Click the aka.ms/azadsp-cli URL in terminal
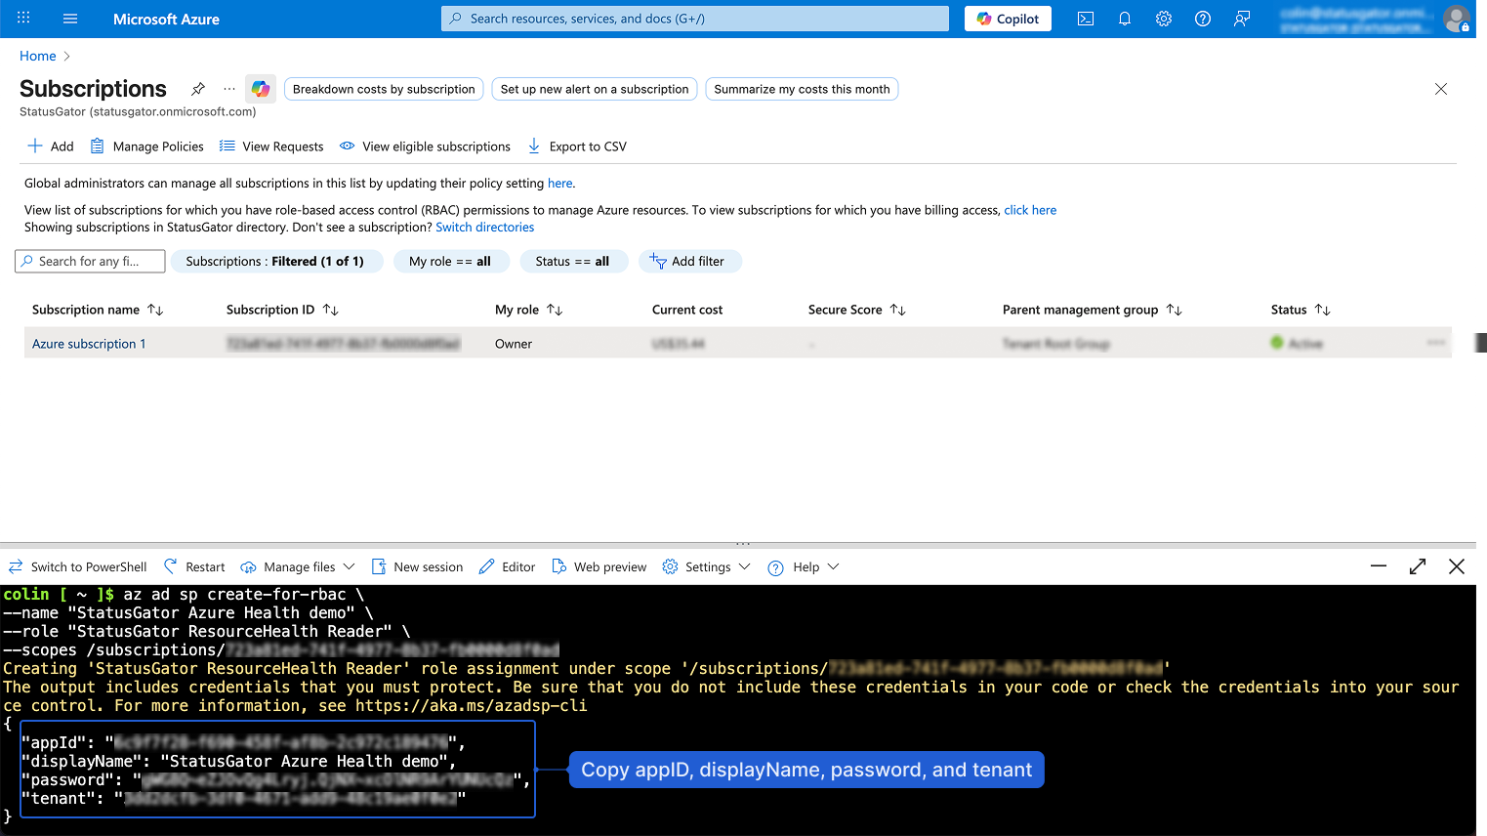 point(472,706)
